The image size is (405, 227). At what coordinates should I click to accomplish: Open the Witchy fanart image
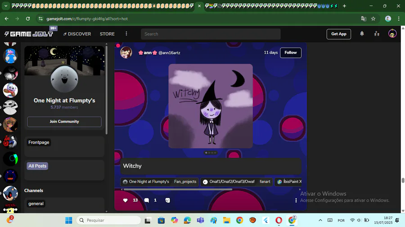(211, 106)
